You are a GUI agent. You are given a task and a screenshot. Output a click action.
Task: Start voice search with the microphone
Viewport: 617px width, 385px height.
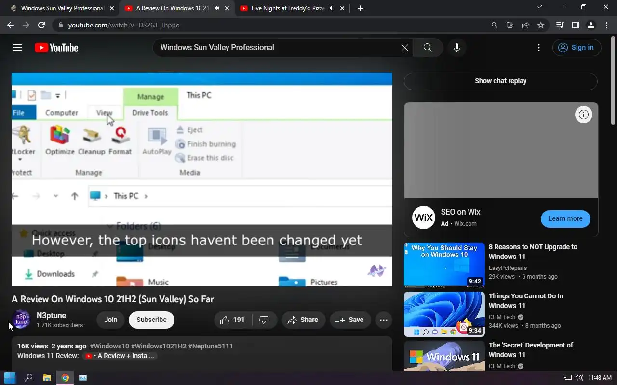click(x=457, y=48)
